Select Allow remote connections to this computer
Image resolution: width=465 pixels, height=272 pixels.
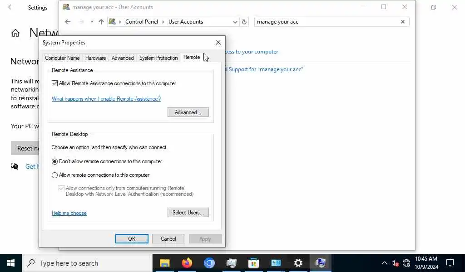click(54, 175)
